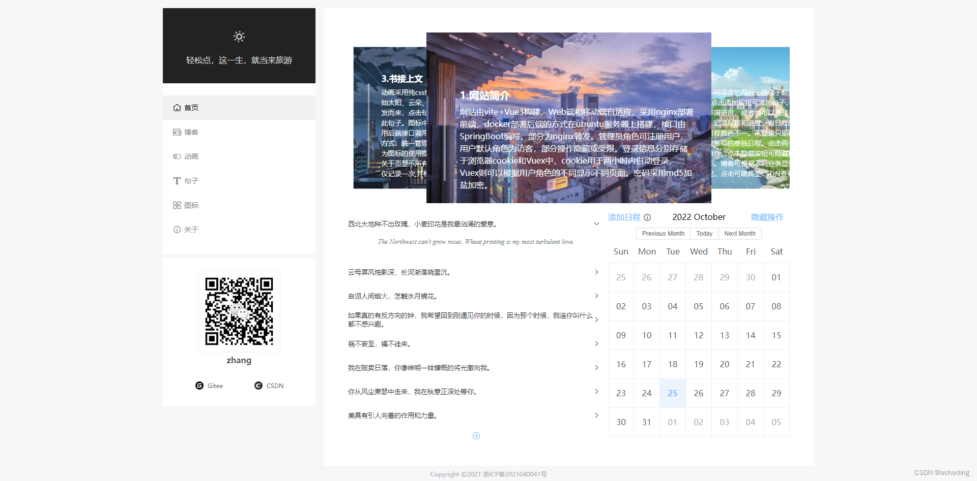Click the English translation 'The Northwest can't grow roses'

(x=476, y=242)
